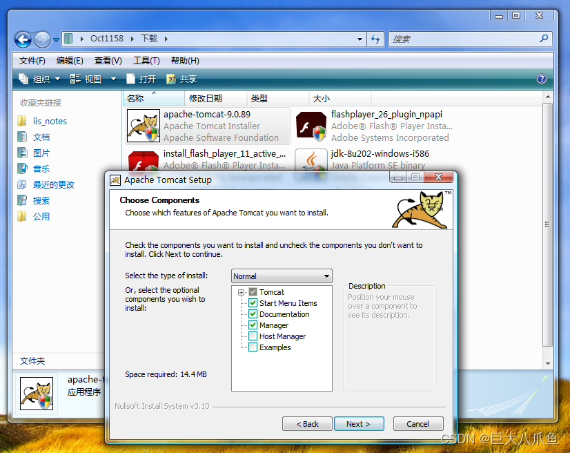Sort by the 名称 column header

(154, 99)
